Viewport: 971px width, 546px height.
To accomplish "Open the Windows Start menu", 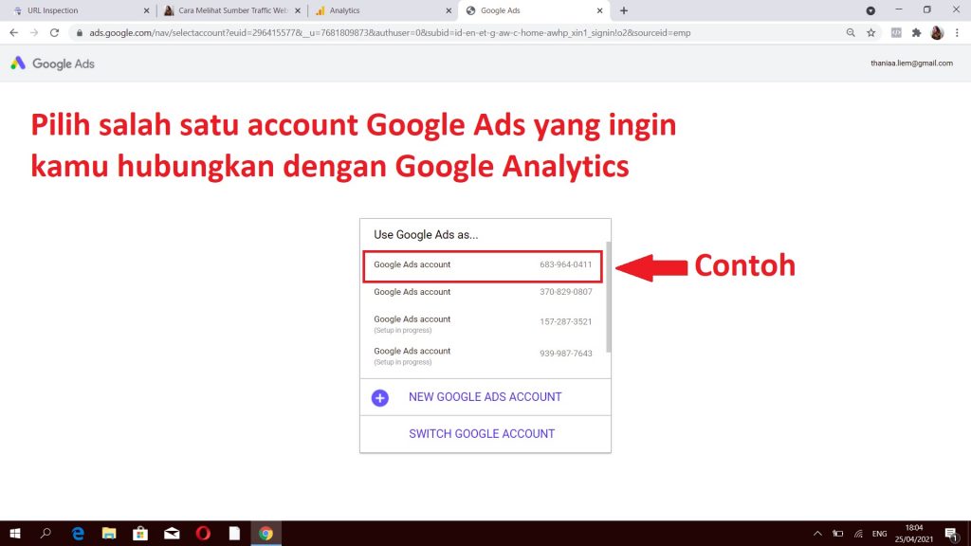I will pyautogui.click(x=15, y=533).
